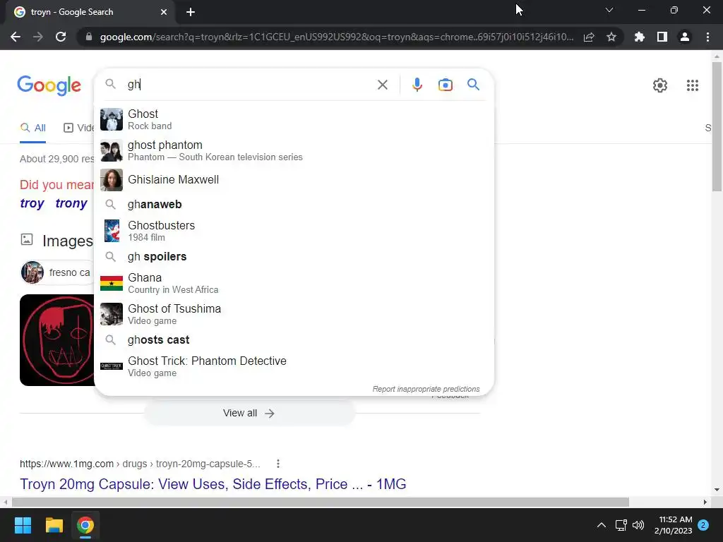Image resolution: width=723 pixels, height=542 pixels.
Task: Open Google quick settings gear
Action: tap(660, 85)
